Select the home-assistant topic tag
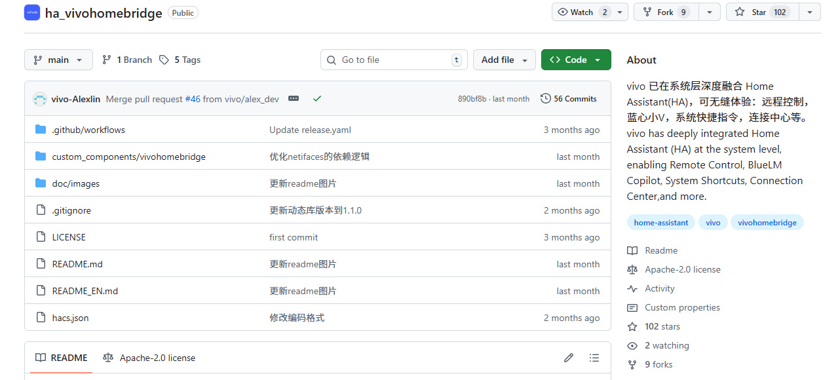This screenshot has height=380, width=840. point(661,223)
